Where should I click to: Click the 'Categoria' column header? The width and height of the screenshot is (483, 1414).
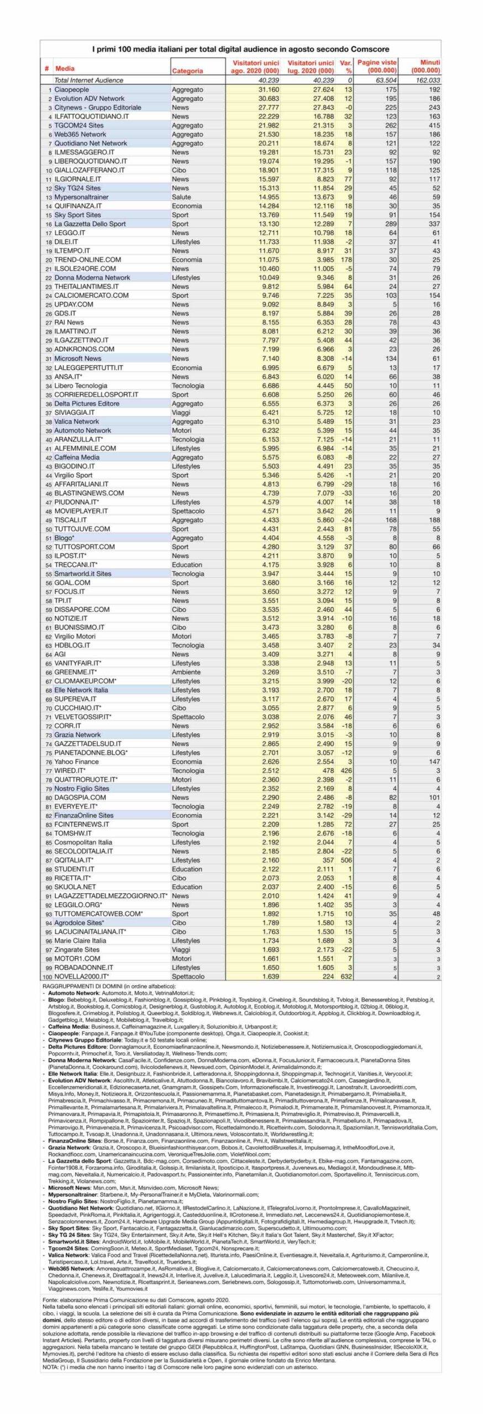[x=187, y=71]
